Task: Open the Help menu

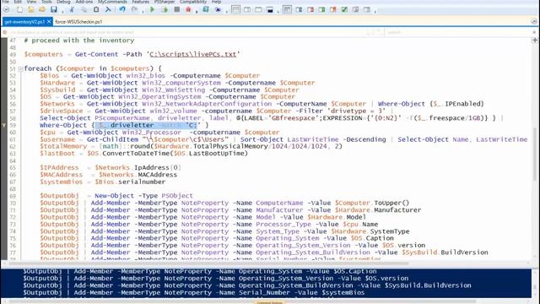Action: [x=216, y=2]
